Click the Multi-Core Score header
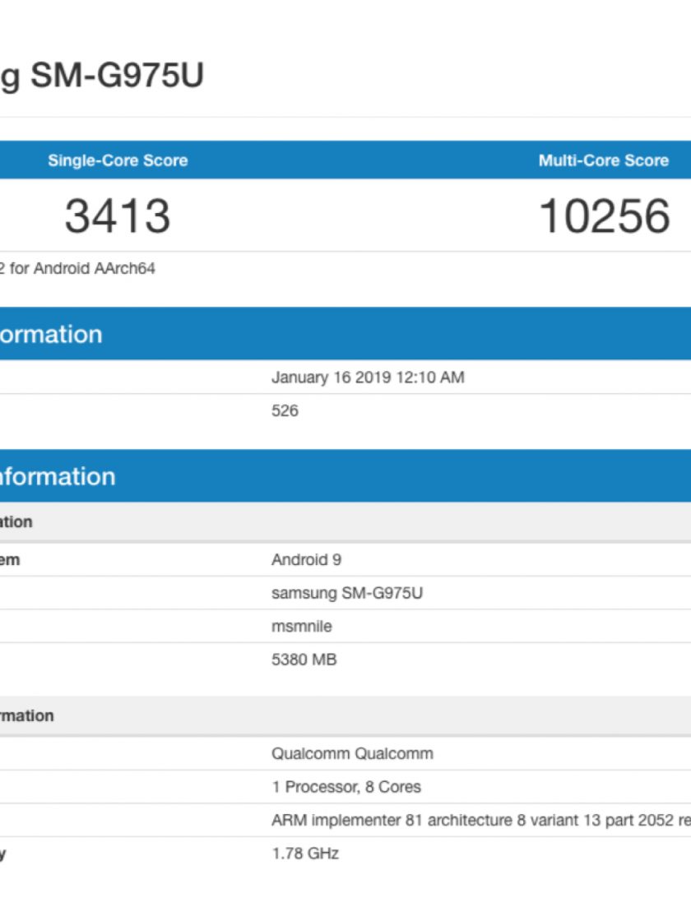Screen dimensions: 691x921 [603, 160]
